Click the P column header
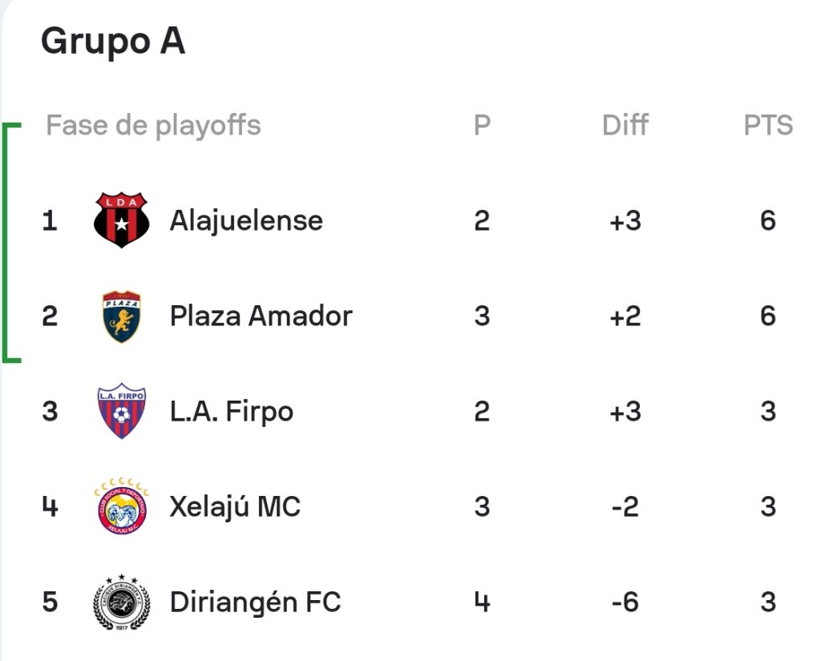The image size is (821, 661). (x=482, y=125)
